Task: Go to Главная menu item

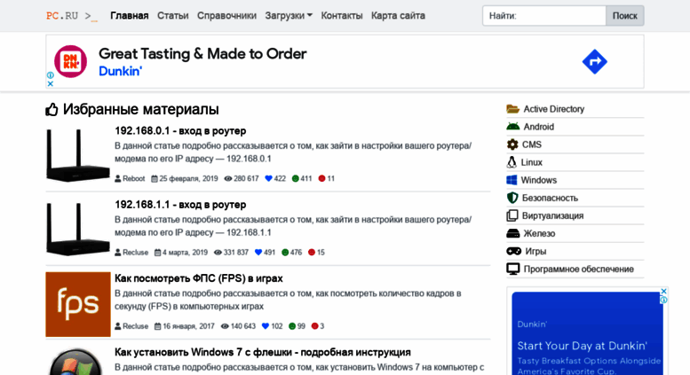Action: [x=130, y=16]
